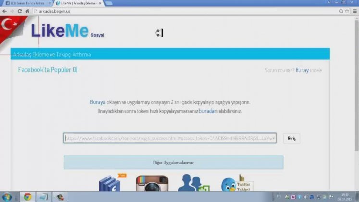The height and width of the screenshot is (202, 359).
Task: Switch to the Facebook tab
Action: point(27,3)
